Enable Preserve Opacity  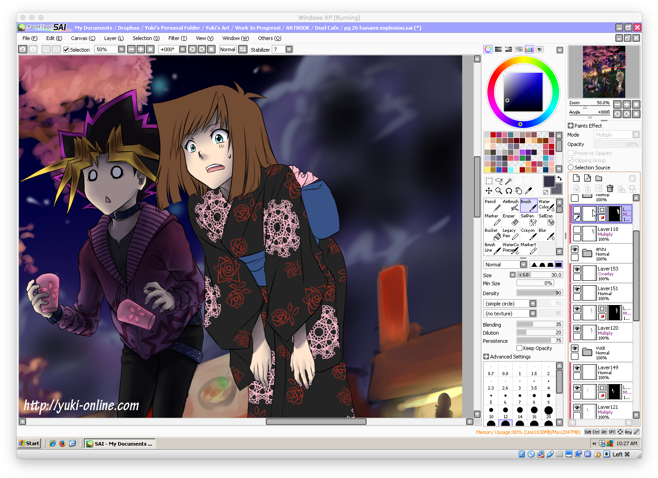[572, 153]
